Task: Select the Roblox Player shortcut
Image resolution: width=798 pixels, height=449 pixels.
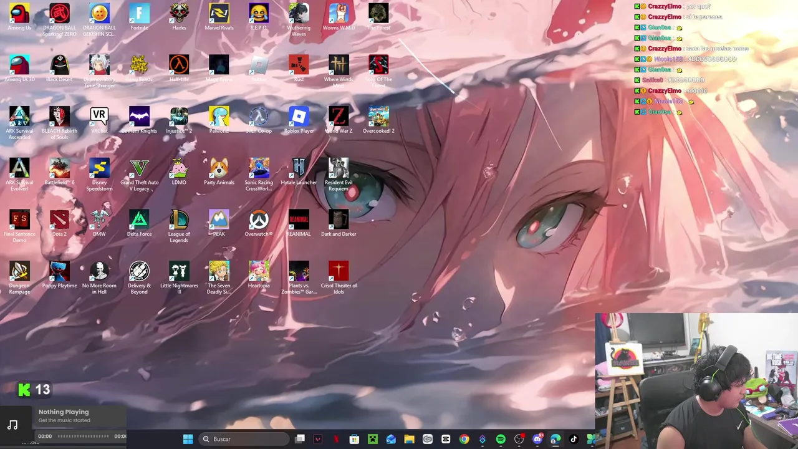Action: pos(299,121)
